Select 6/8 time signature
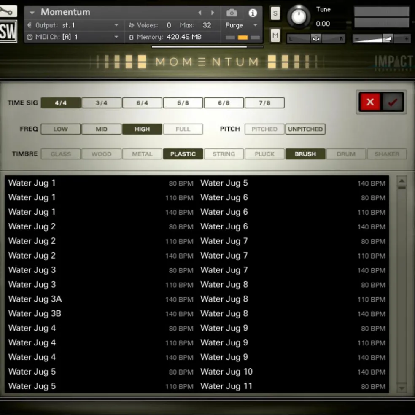This screenshot has width=415, height=415. click(x=224, y=102)
